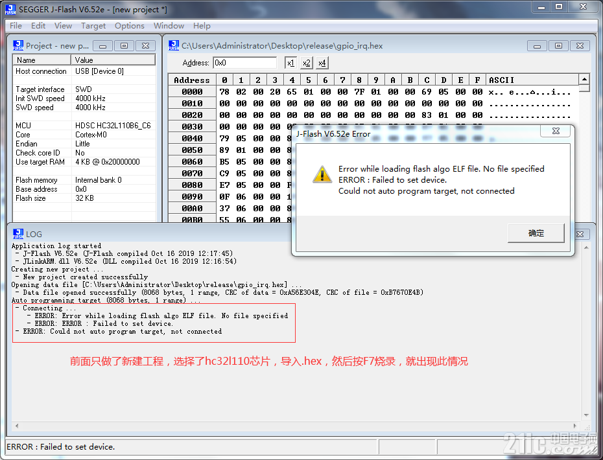This screenshot has height=460, width=603.
Task: Select Use target RAM row
Action: click(x=84, y=162)
